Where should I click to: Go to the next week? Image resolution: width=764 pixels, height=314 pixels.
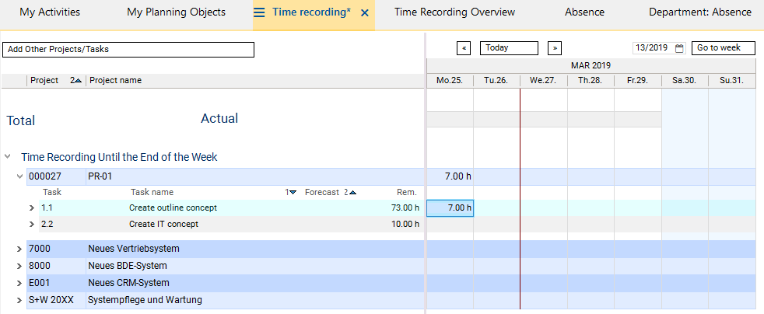coord(555,48)
